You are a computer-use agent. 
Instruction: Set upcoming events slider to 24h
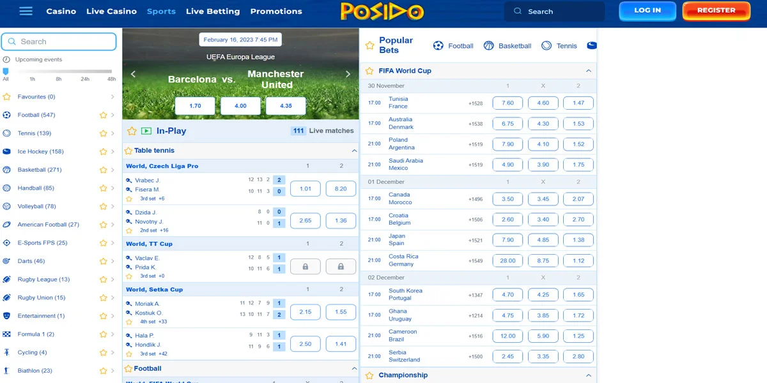coord(85,79)
